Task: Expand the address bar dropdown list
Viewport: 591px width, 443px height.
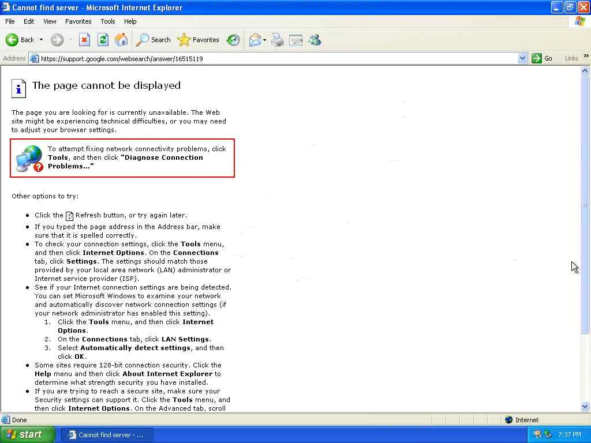Action: pyautogui.click(x=522, y=58)
